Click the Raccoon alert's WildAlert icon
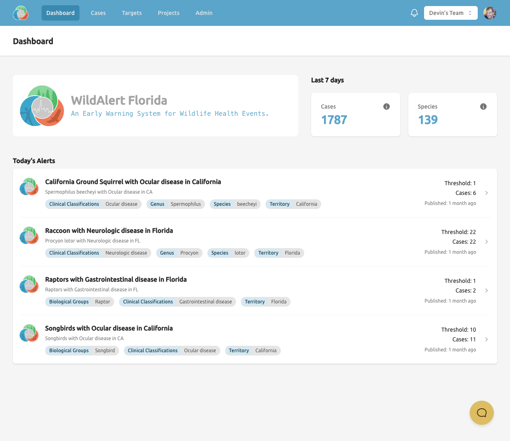Image resolution: width=510 pixels, height=441 pixels. click(x=29, y=235)
